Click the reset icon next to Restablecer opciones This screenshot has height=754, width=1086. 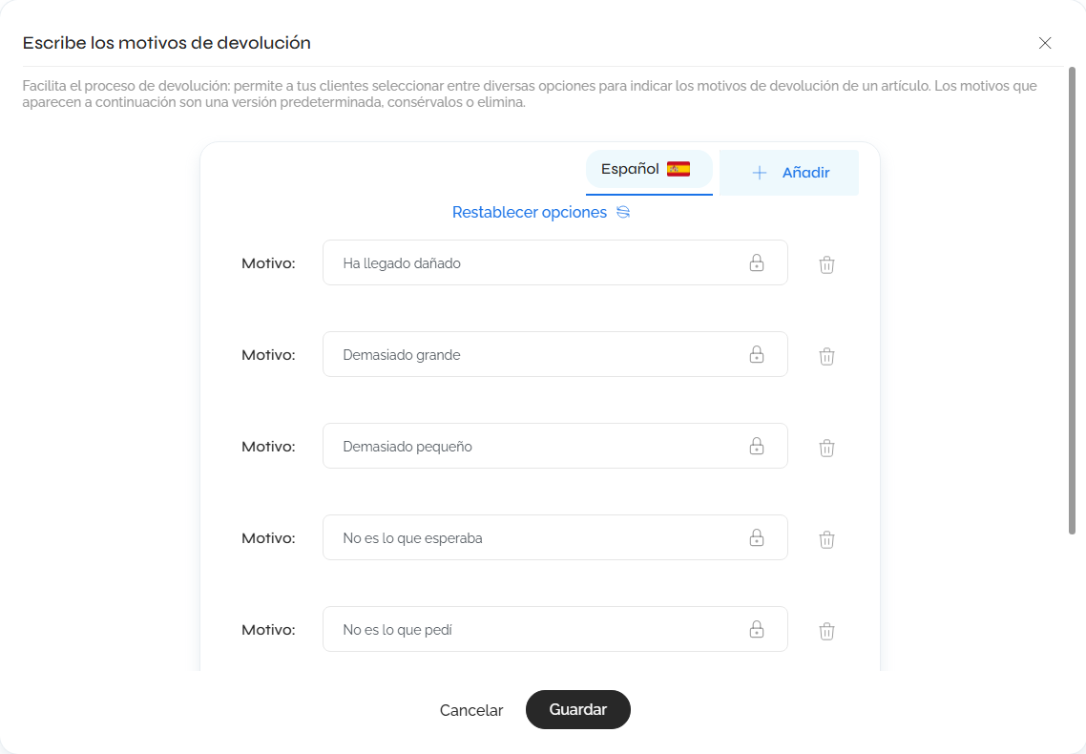(x=623, y=212)
